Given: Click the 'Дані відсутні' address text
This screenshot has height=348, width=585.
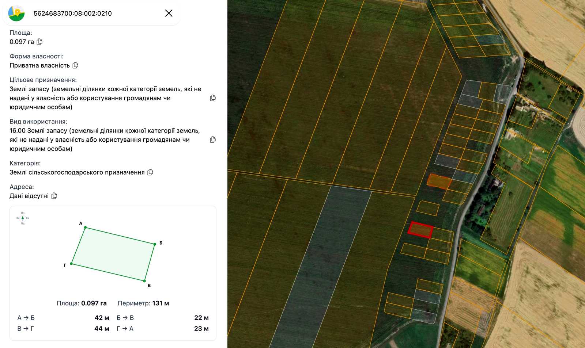Looking at the screenshot, I should [x=29, y=196].
